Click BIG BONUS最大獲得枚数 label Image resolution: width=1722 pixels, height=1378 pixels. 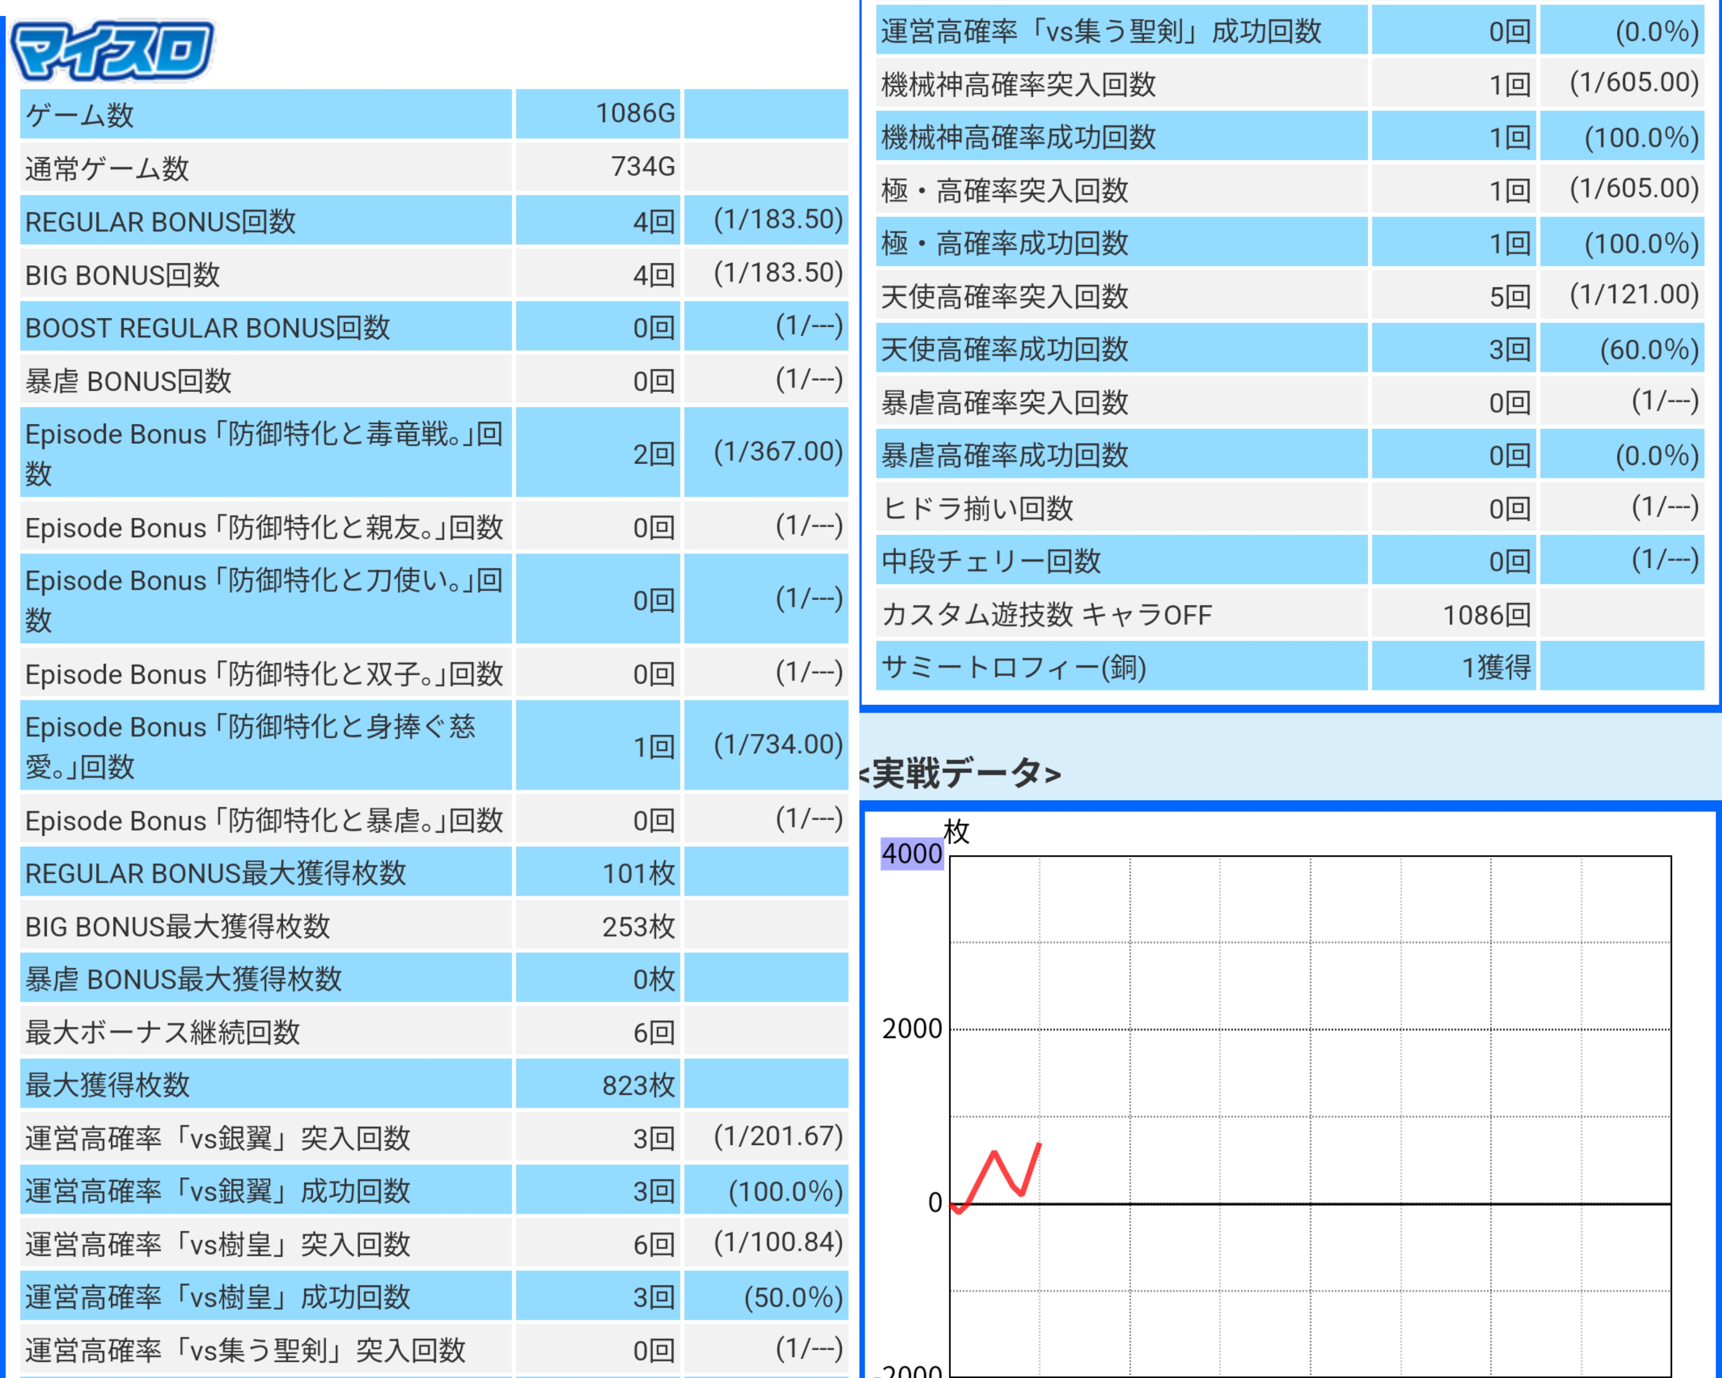[177, 926]
